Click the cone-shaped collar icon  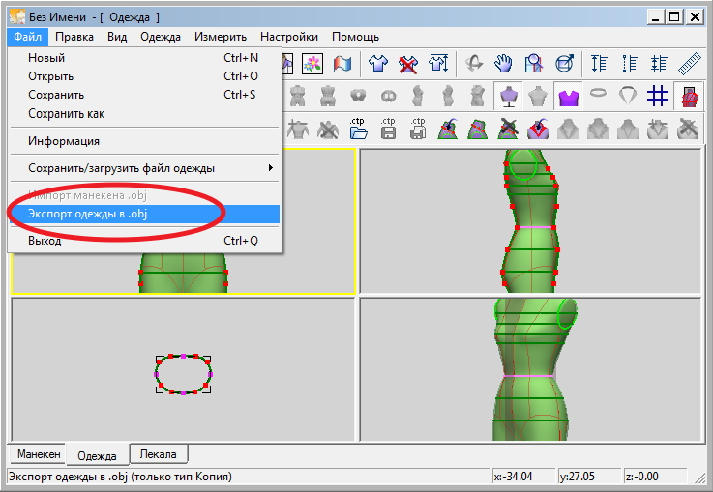pos(628,96)
